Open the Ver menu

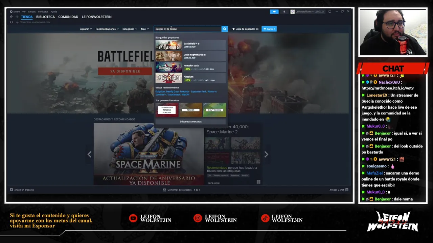24,11
